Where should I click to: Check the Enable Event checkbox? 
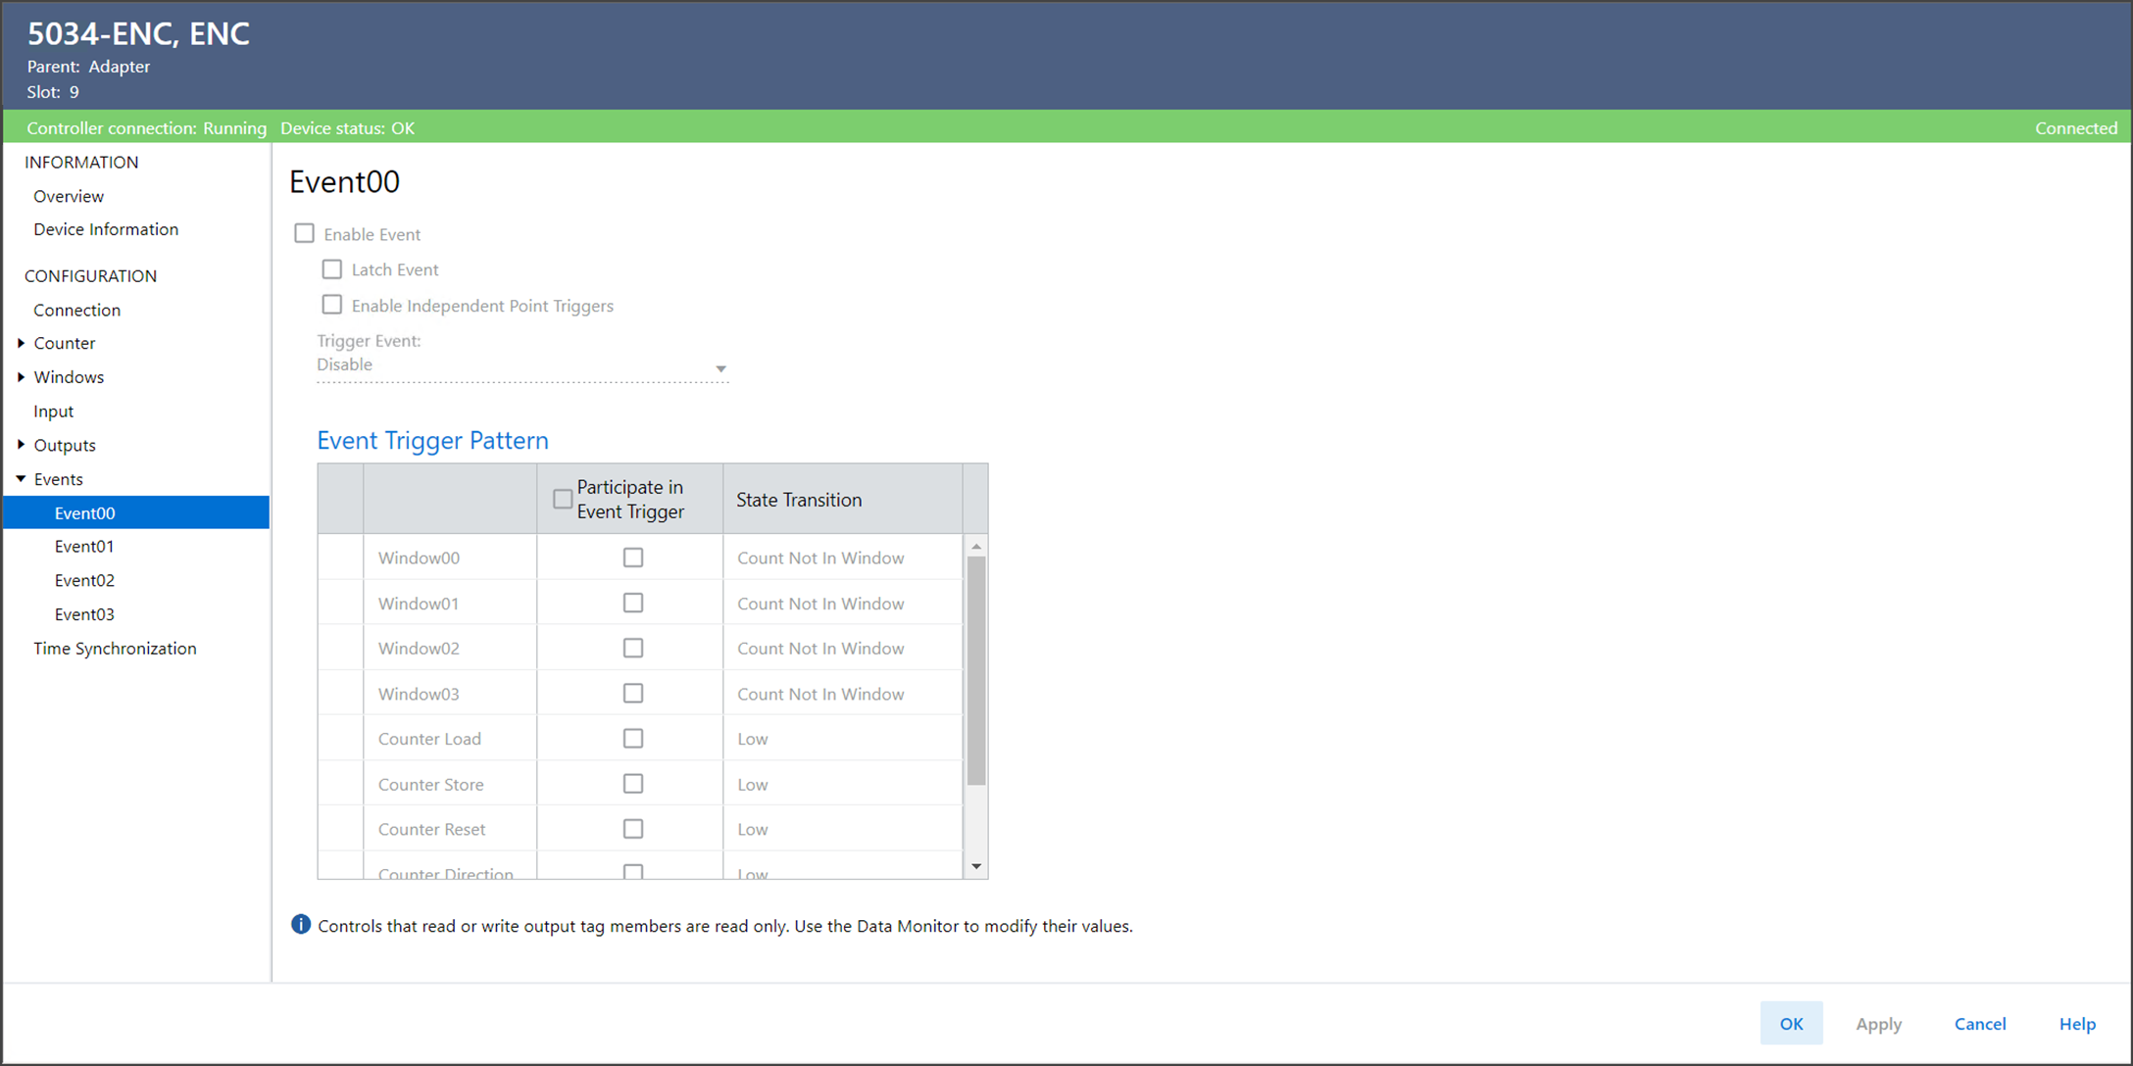(x=305, y=234)
